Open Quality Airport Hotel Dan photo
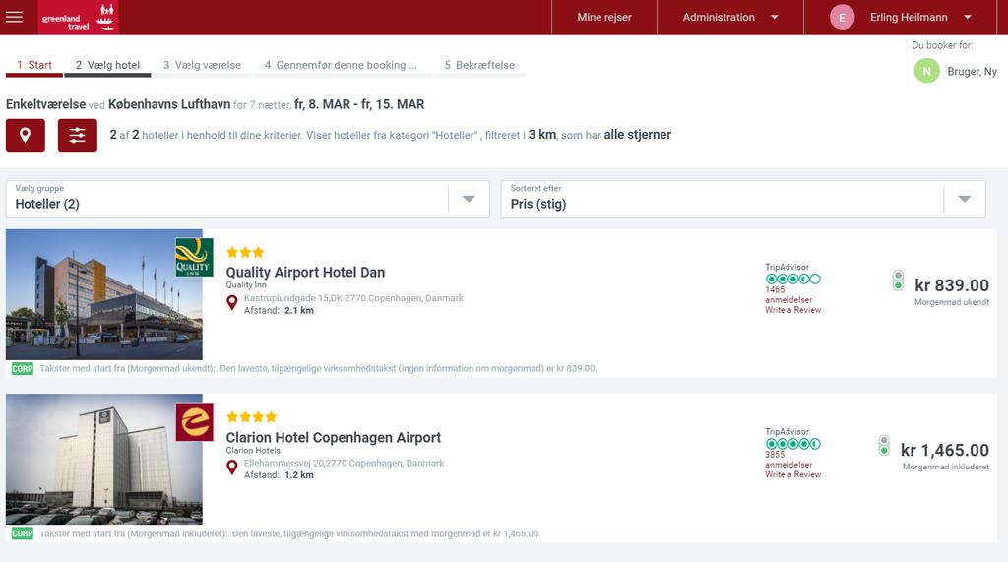The width and height of the screenshot is (1008, 562). [104, 294]
